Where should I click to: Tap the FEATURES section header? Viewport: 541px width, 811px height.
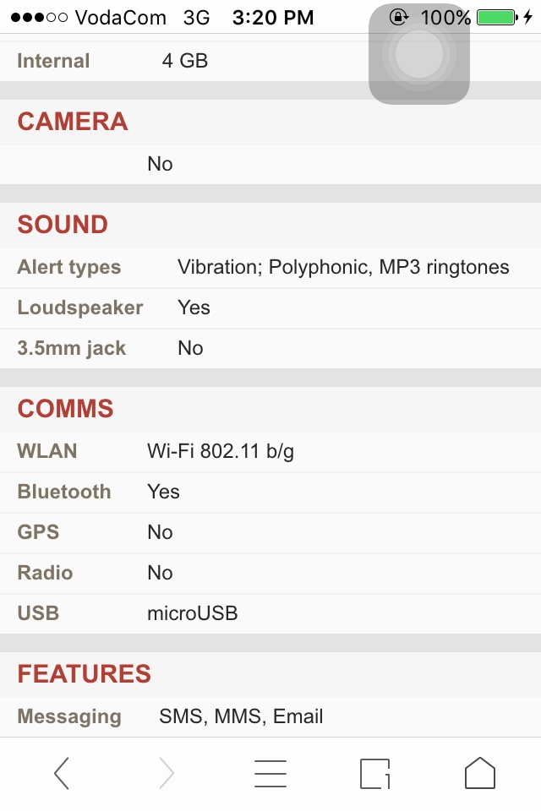(84, 674)
